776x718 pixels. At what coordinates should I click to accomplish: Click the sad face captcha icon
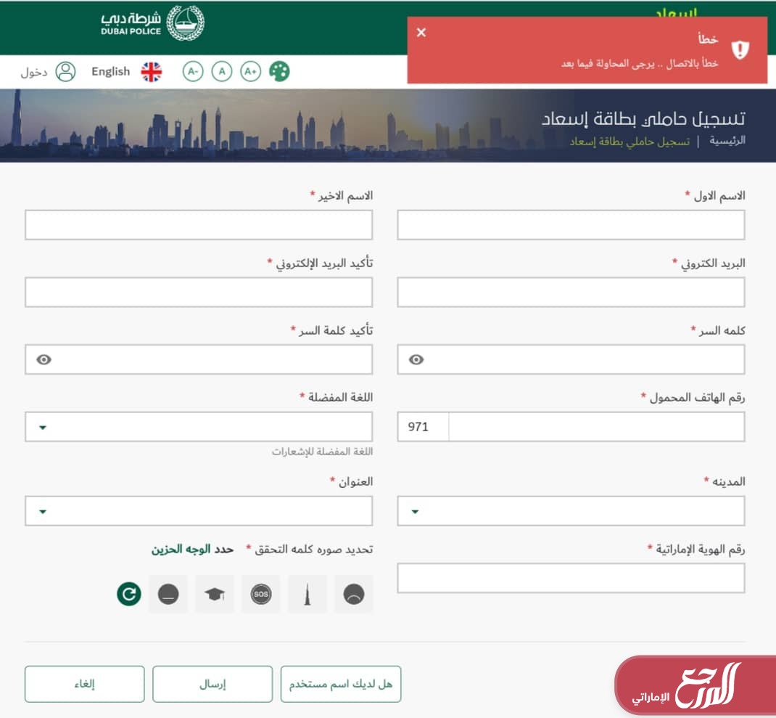point(353,595)
